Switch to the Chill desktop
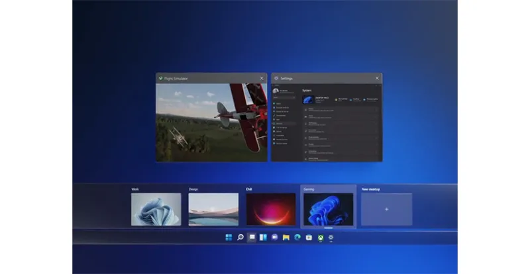 (271, 209)
